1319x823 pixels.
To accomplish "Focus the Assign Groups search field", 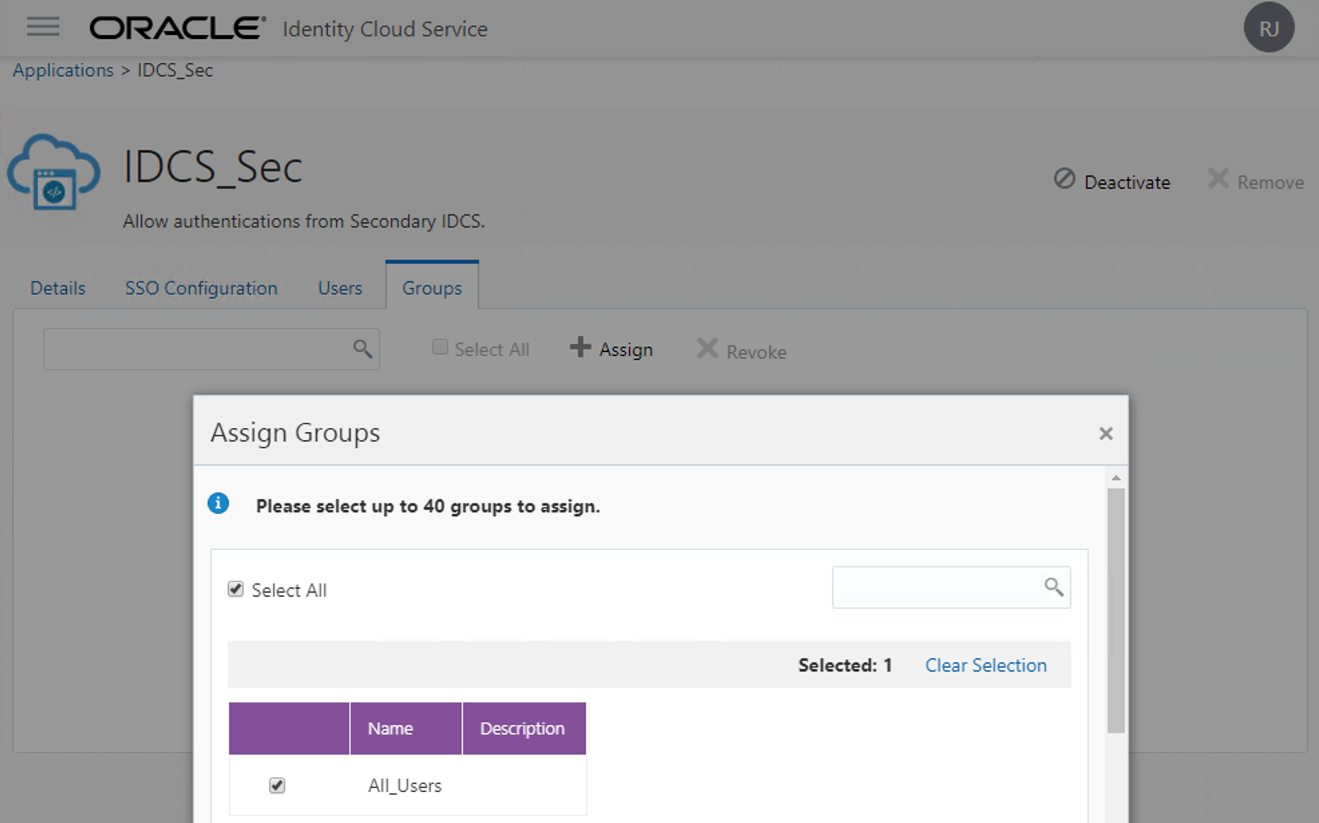I will [x=951, y=587].
